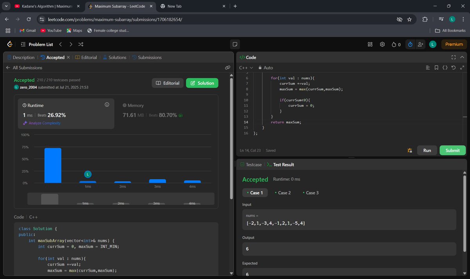Screen dimensions: 470x279
Task: Collapse the Code panel chevron
Action: (x=462, y=57)
